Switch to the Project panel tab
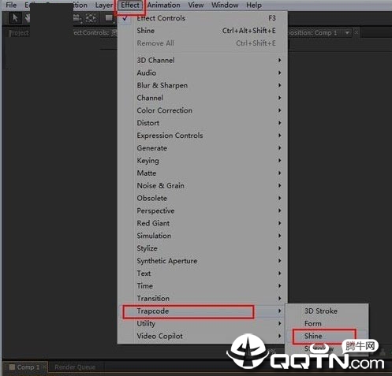392x376 pixels. coord(18,33)
